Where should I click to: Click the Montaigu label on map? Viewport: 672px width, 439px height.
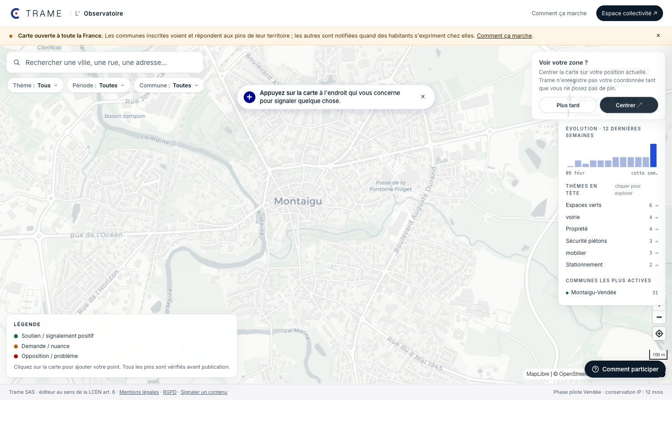point(298,201)
